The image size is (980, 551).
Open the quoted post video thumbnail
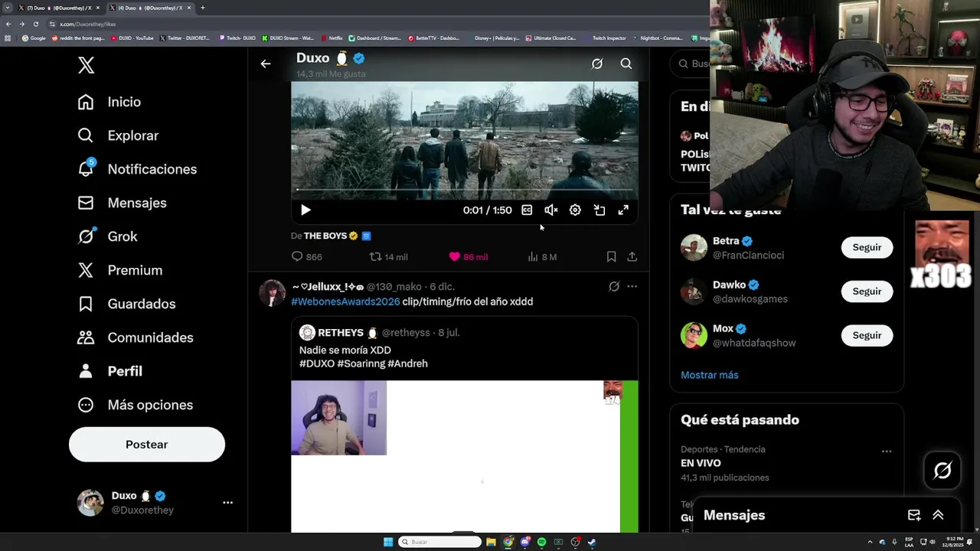click(x=464, y=456)
